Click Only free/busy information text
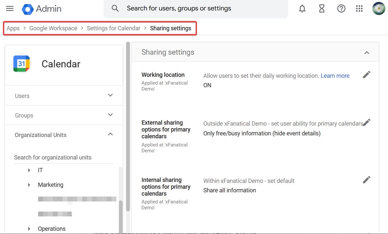 262,133
